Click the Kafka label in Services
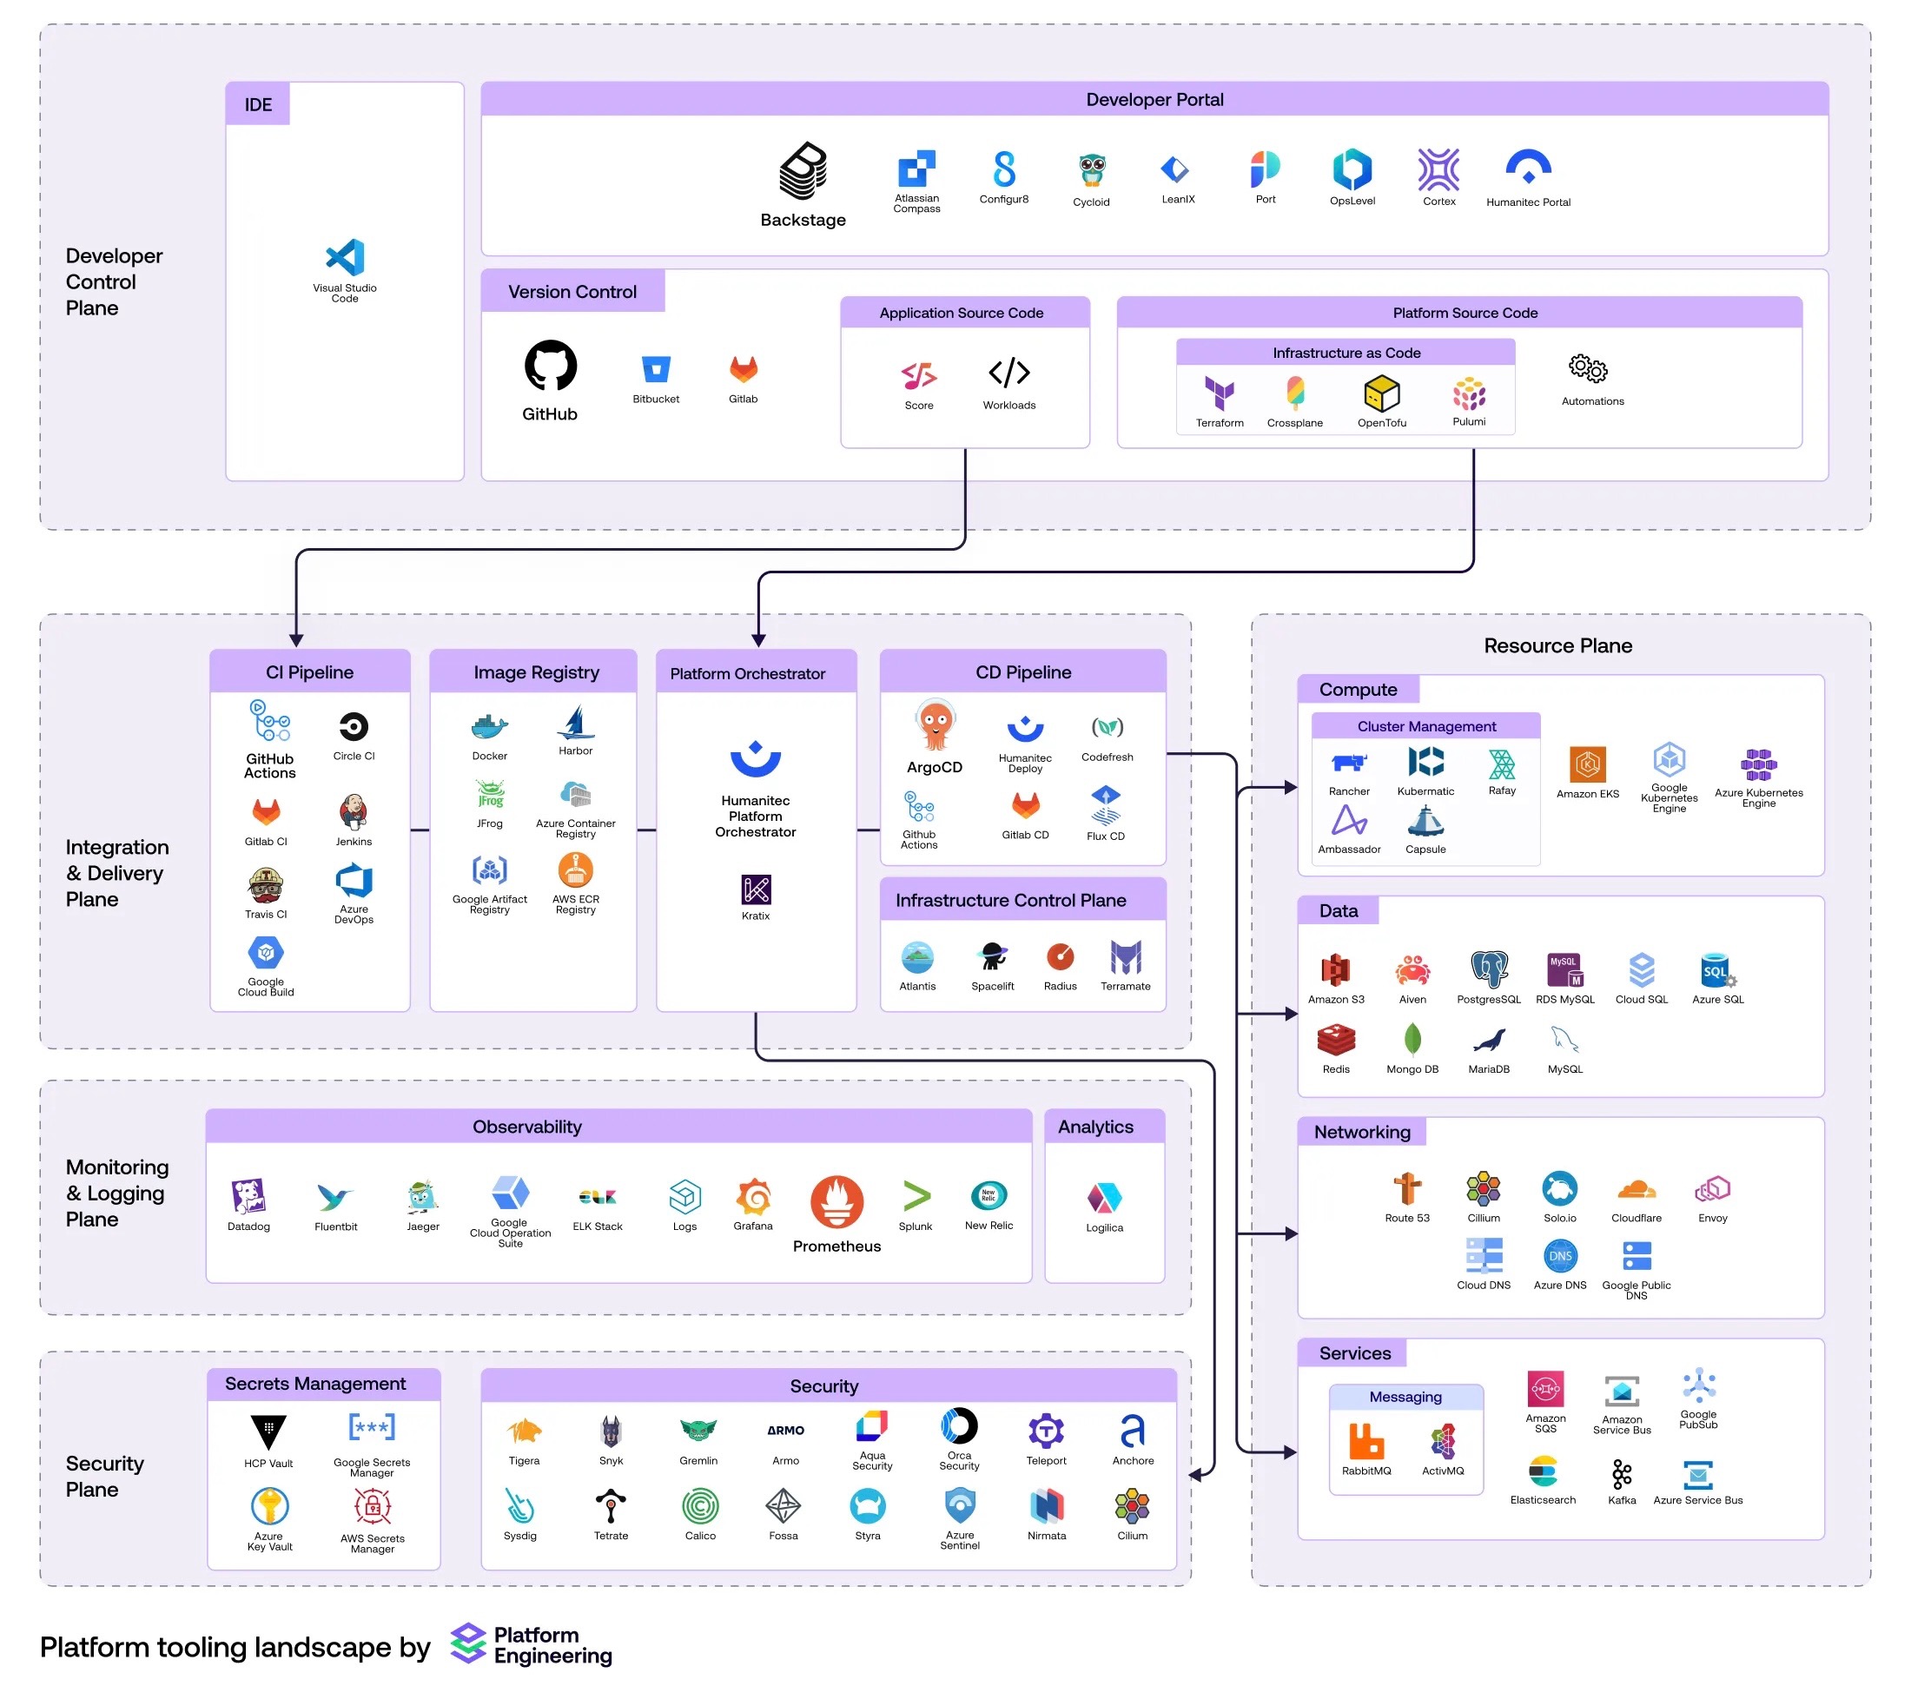 (1621, 1500)
